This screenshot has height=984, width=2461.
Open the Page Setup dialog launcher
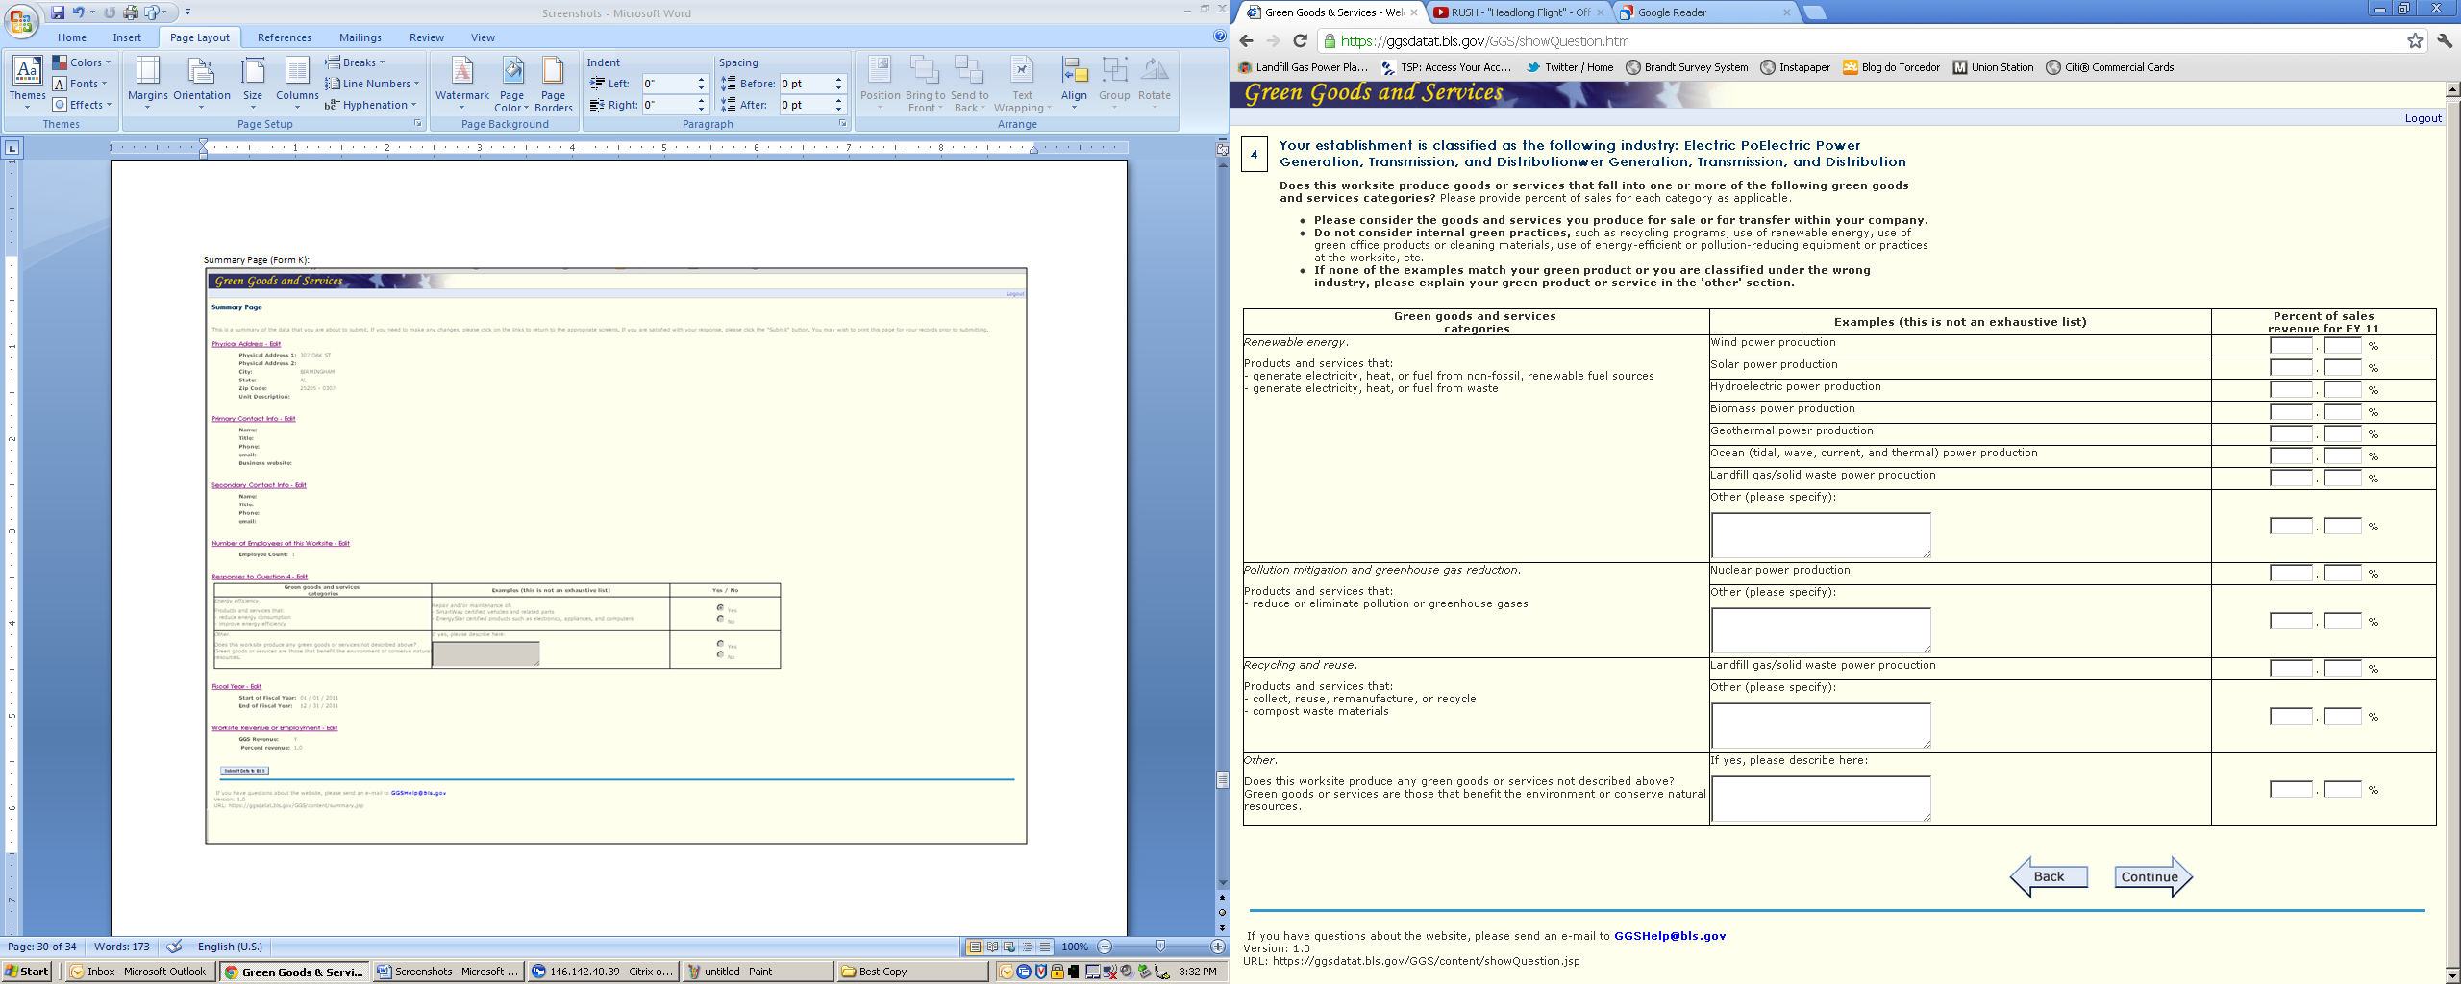tap(418, 124)
